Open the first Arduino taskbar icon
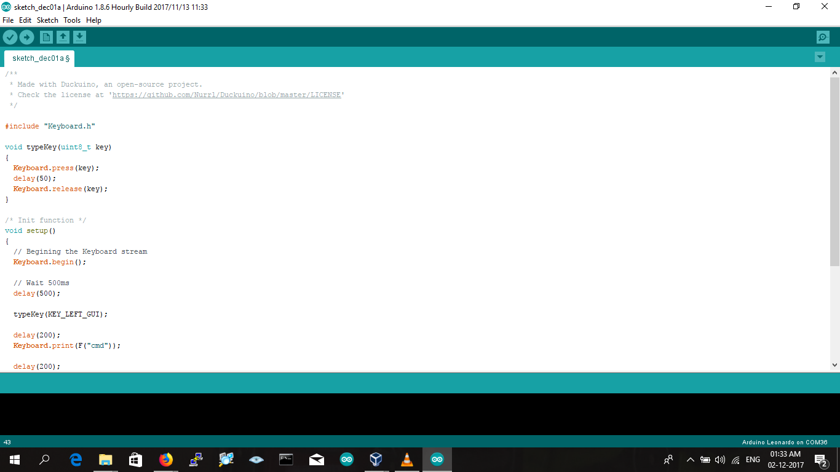Screen dimensions: 840x472 pyautogui.click(x=347, y=460)
